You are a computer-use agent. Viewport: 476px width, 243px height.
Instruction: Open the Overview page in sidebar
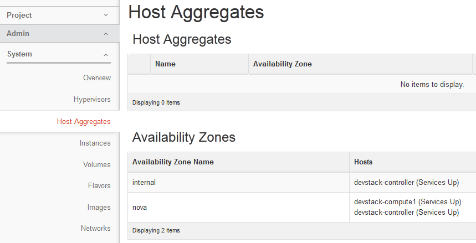click(97, 78)
